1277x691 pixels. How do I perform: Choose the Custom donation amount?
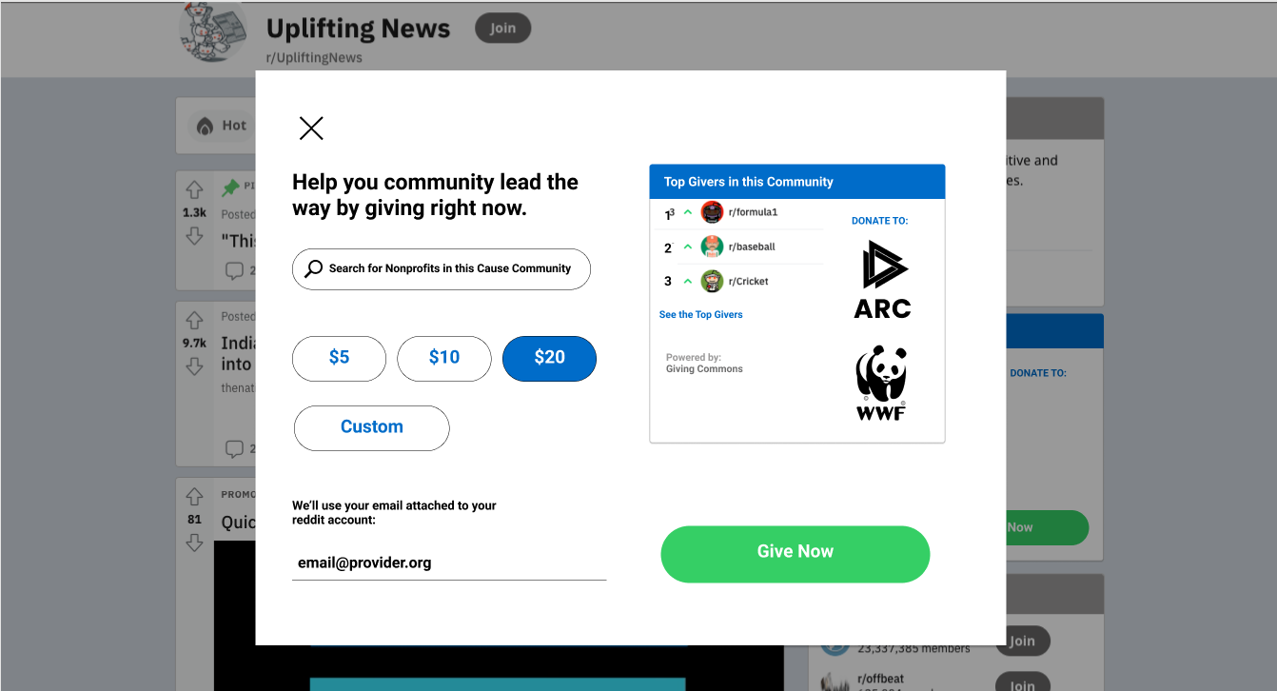[x=371, y=427]
